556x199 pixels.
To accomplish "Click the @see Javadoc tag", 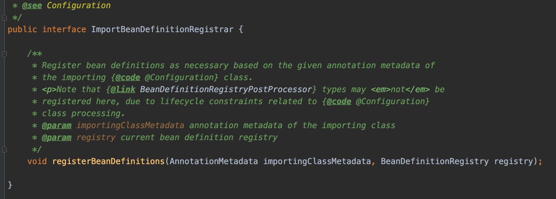I will 32,5.
